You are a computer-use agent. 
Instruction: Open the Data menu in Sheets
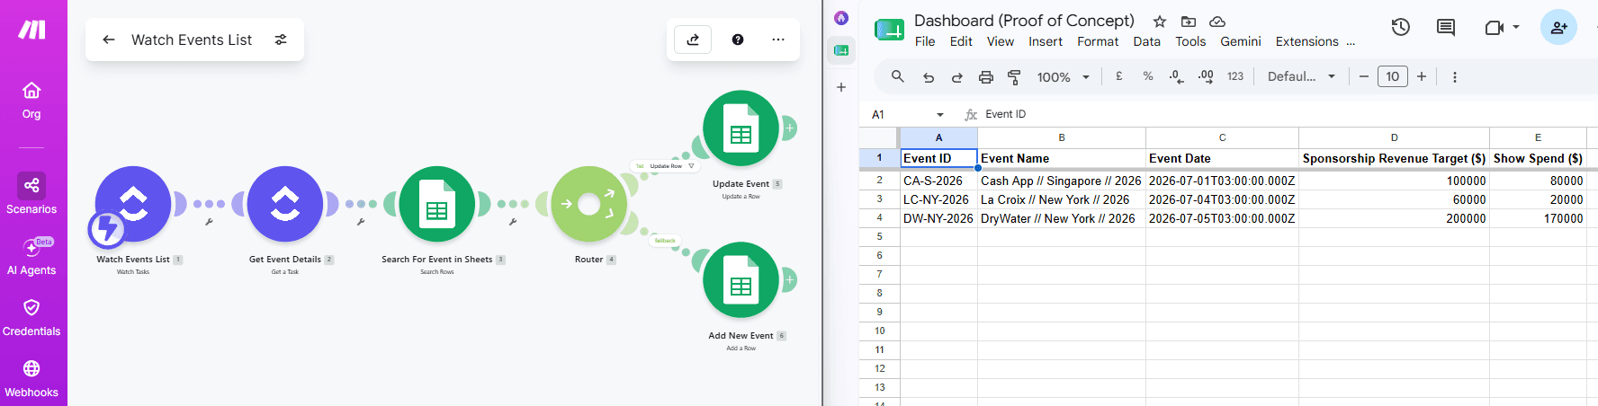(1146, 41)
